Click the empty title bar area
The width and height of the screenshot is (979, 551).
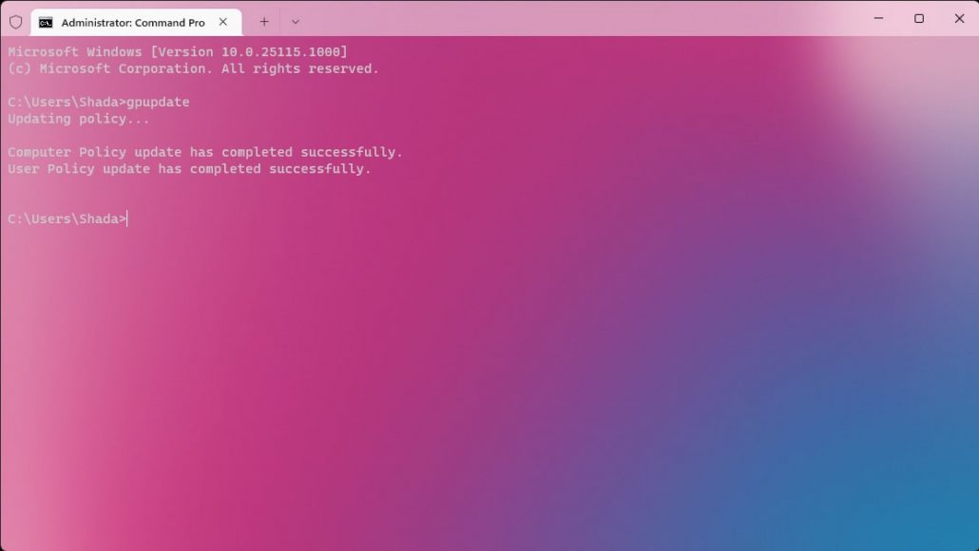[570, 19]
